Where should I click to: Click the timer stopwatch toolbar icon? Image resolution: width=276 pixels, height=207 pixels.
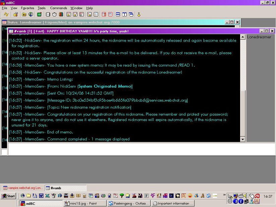54,14
